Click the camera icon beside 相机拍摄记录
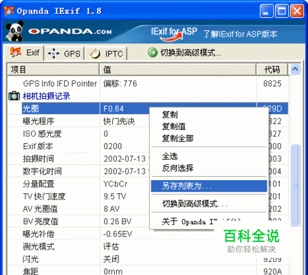 point(14,96)
